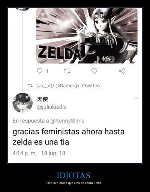Click the IDIOTAS headline title

tap(73, 175)
